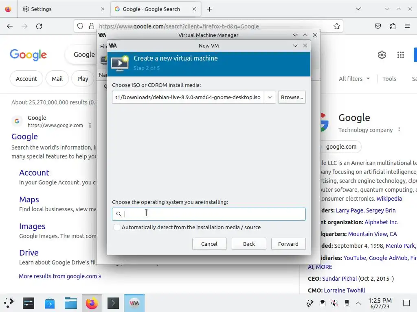Screen dimensions: 417x312
Task: Open Dolphin file manager in taskbar
Action: (71, 303)
